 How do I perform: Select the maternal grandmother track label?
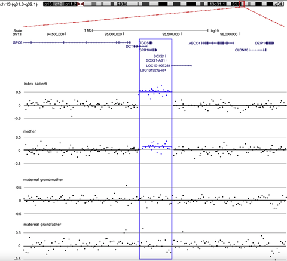pos(43,179)
